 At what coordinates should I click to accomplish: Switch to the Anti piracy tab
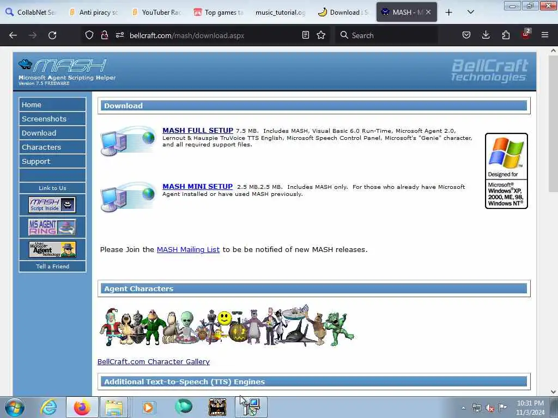click(x=94, y=13)
